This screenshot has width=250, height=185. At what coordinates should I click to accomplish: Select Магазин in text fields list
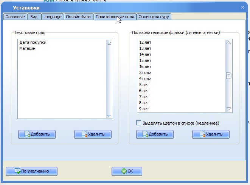28,48
